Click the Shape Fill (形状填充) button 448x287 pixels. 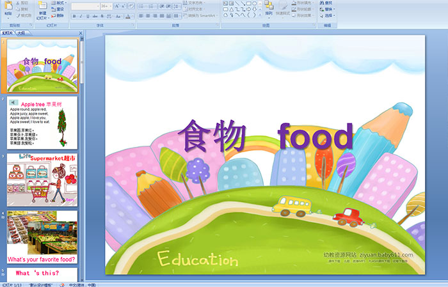click(302, 3)
